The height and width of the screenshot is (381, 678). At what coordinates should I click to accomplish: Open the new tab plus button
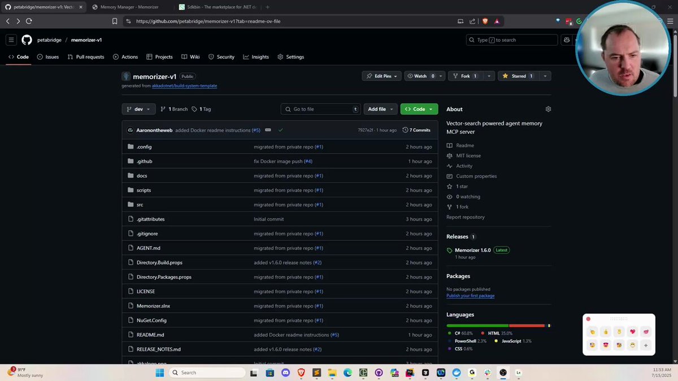(267, 7)
